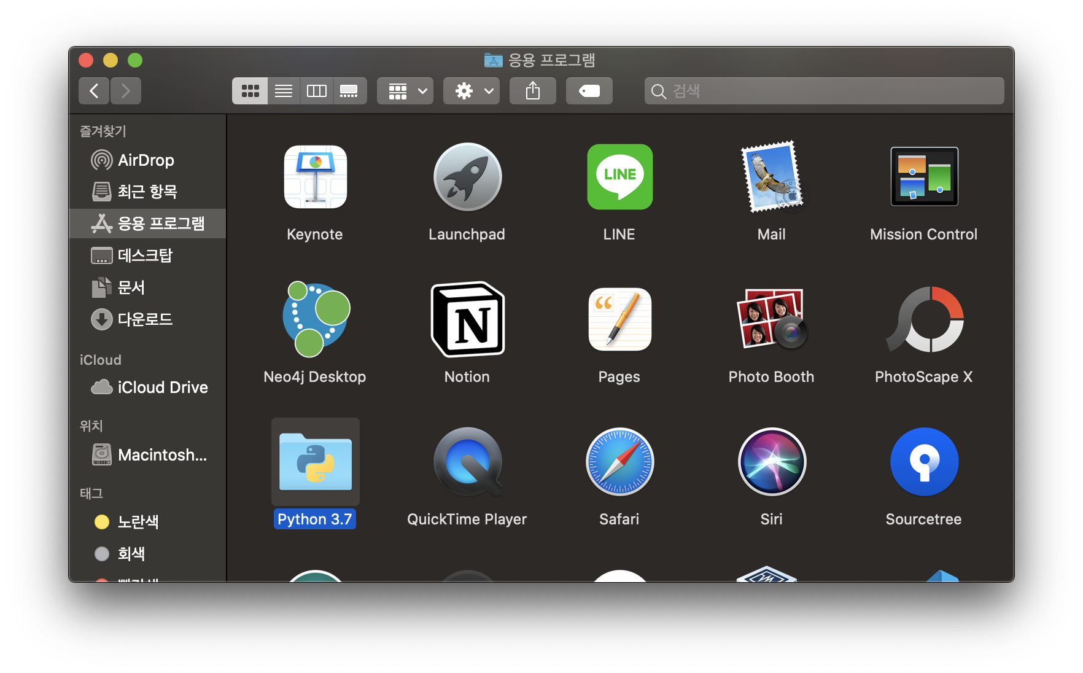The height and width of the screenshot is (673, 1083).
Task: Click the Python 3.7 name label
Action: 315,519
